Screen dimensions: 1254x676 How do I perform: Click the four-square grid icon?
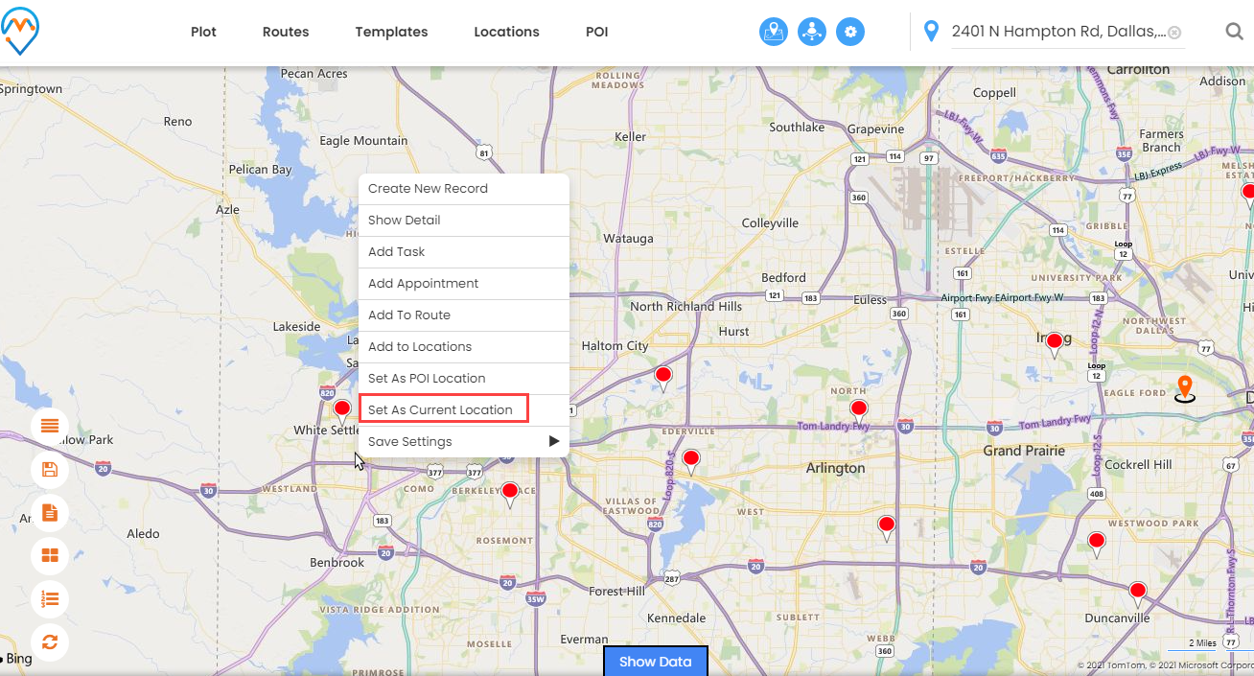(x=50, y=555)
